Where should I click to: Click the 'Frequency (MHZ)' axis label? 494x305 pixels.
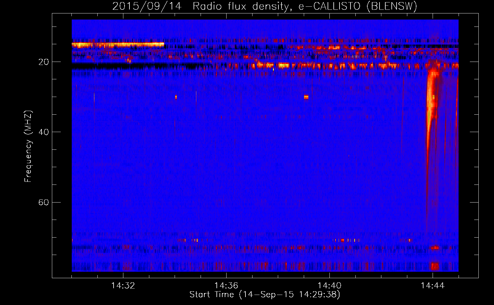[28, 146]
